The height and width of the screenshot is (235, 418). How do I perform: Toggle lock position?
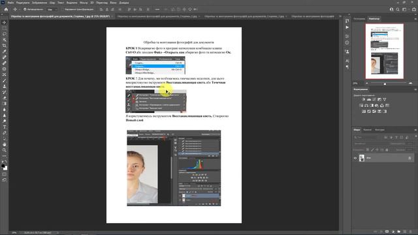pyautogui.click(x=378, y=149)
